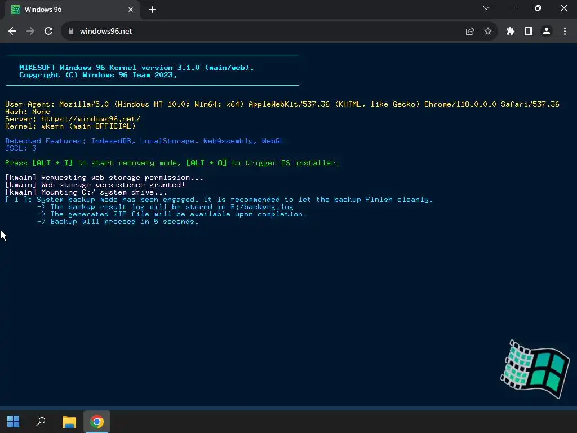Click the Windows 96 tab favicon
The height and width of the screenshot is (433, 577).
15,10
